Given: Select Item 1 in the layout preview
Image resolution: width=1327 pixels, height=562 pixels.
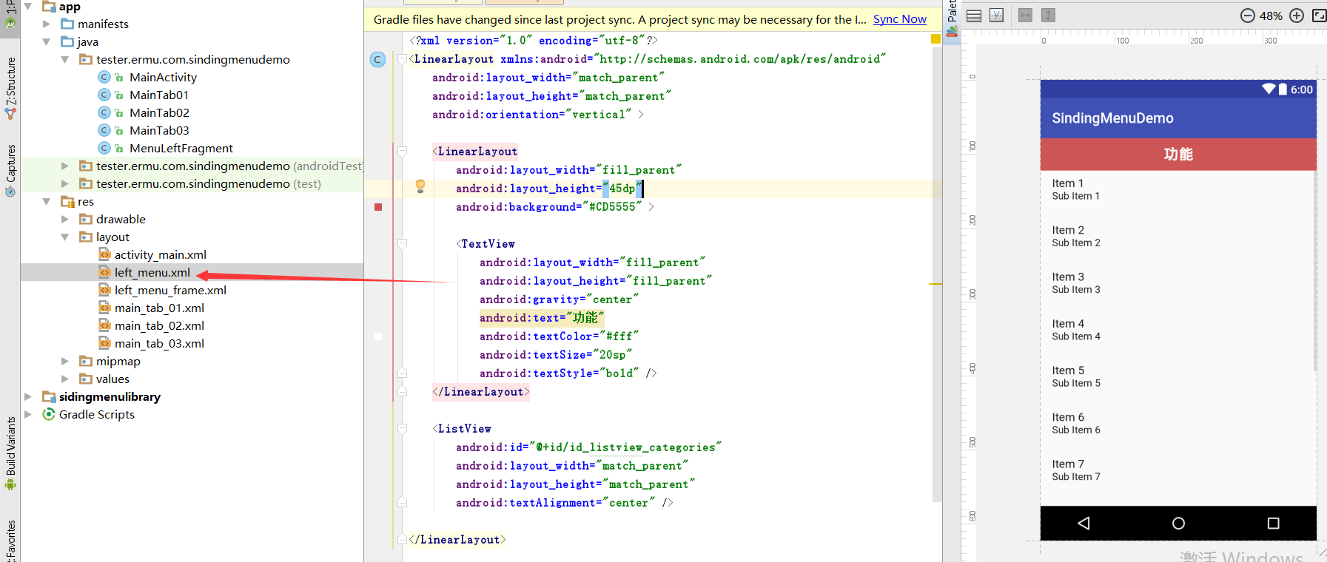Looking at the screenshot, I should pos(1177,189).
